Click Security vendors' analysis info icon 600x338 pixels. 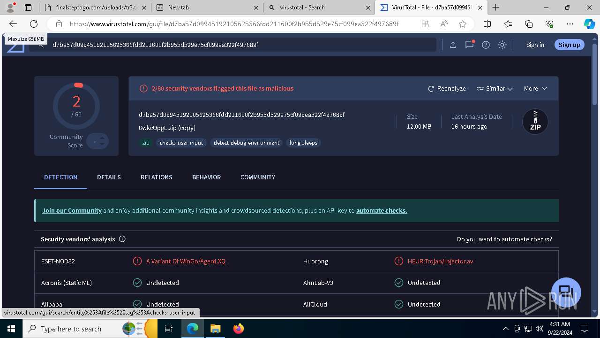pyautogui.click(x=122, y=239)
